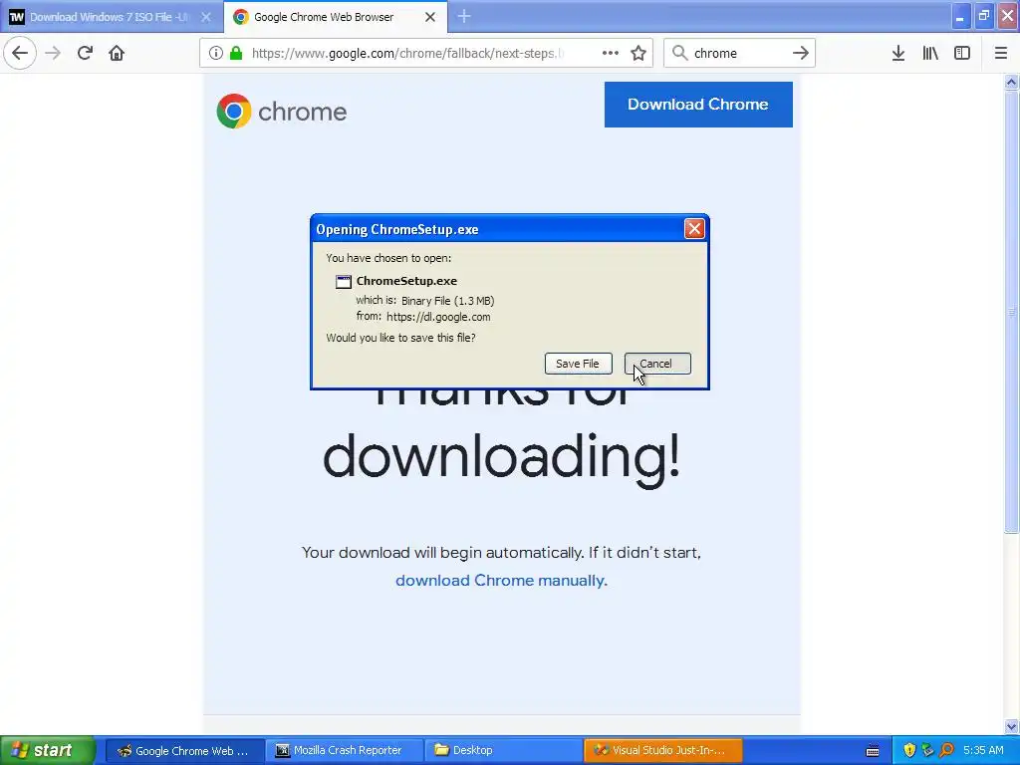Viewport: 1020px width, 765px height.
Task: Click the page vertical scrollbar thumb
Action: pyautogui.click(x=1011, y=311)
